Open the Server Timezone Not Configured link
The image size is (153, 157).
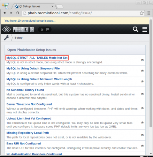[x=29, y=104]
